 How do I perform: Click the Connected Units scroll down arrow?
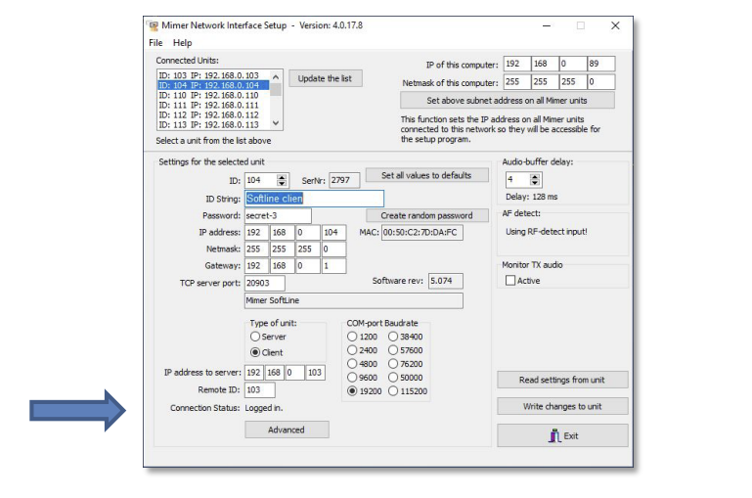[x=276, y=123]
